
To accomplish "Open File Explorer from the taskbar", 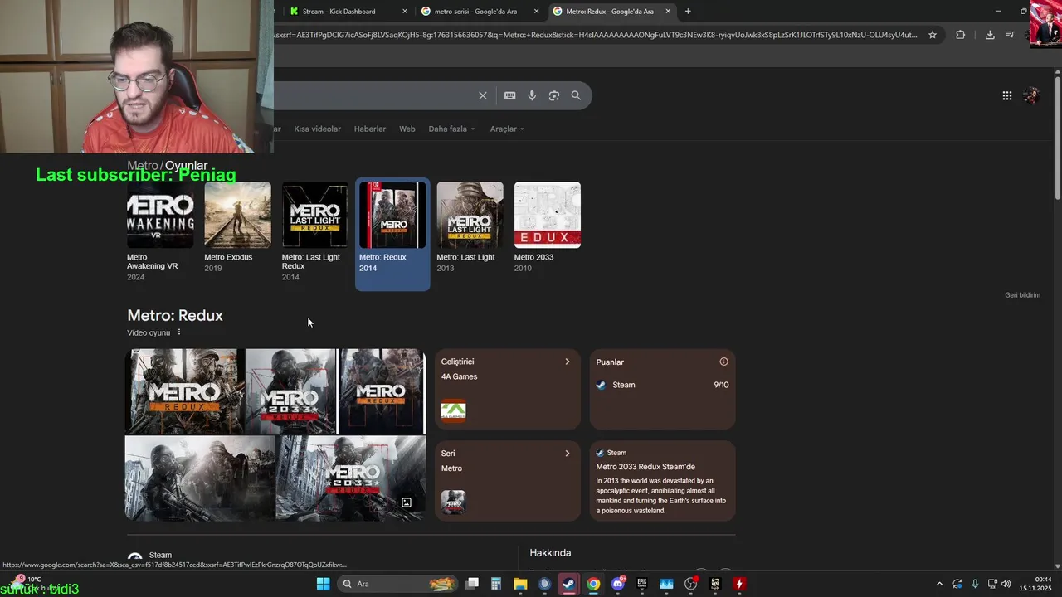I will click(x=520, y=584).
